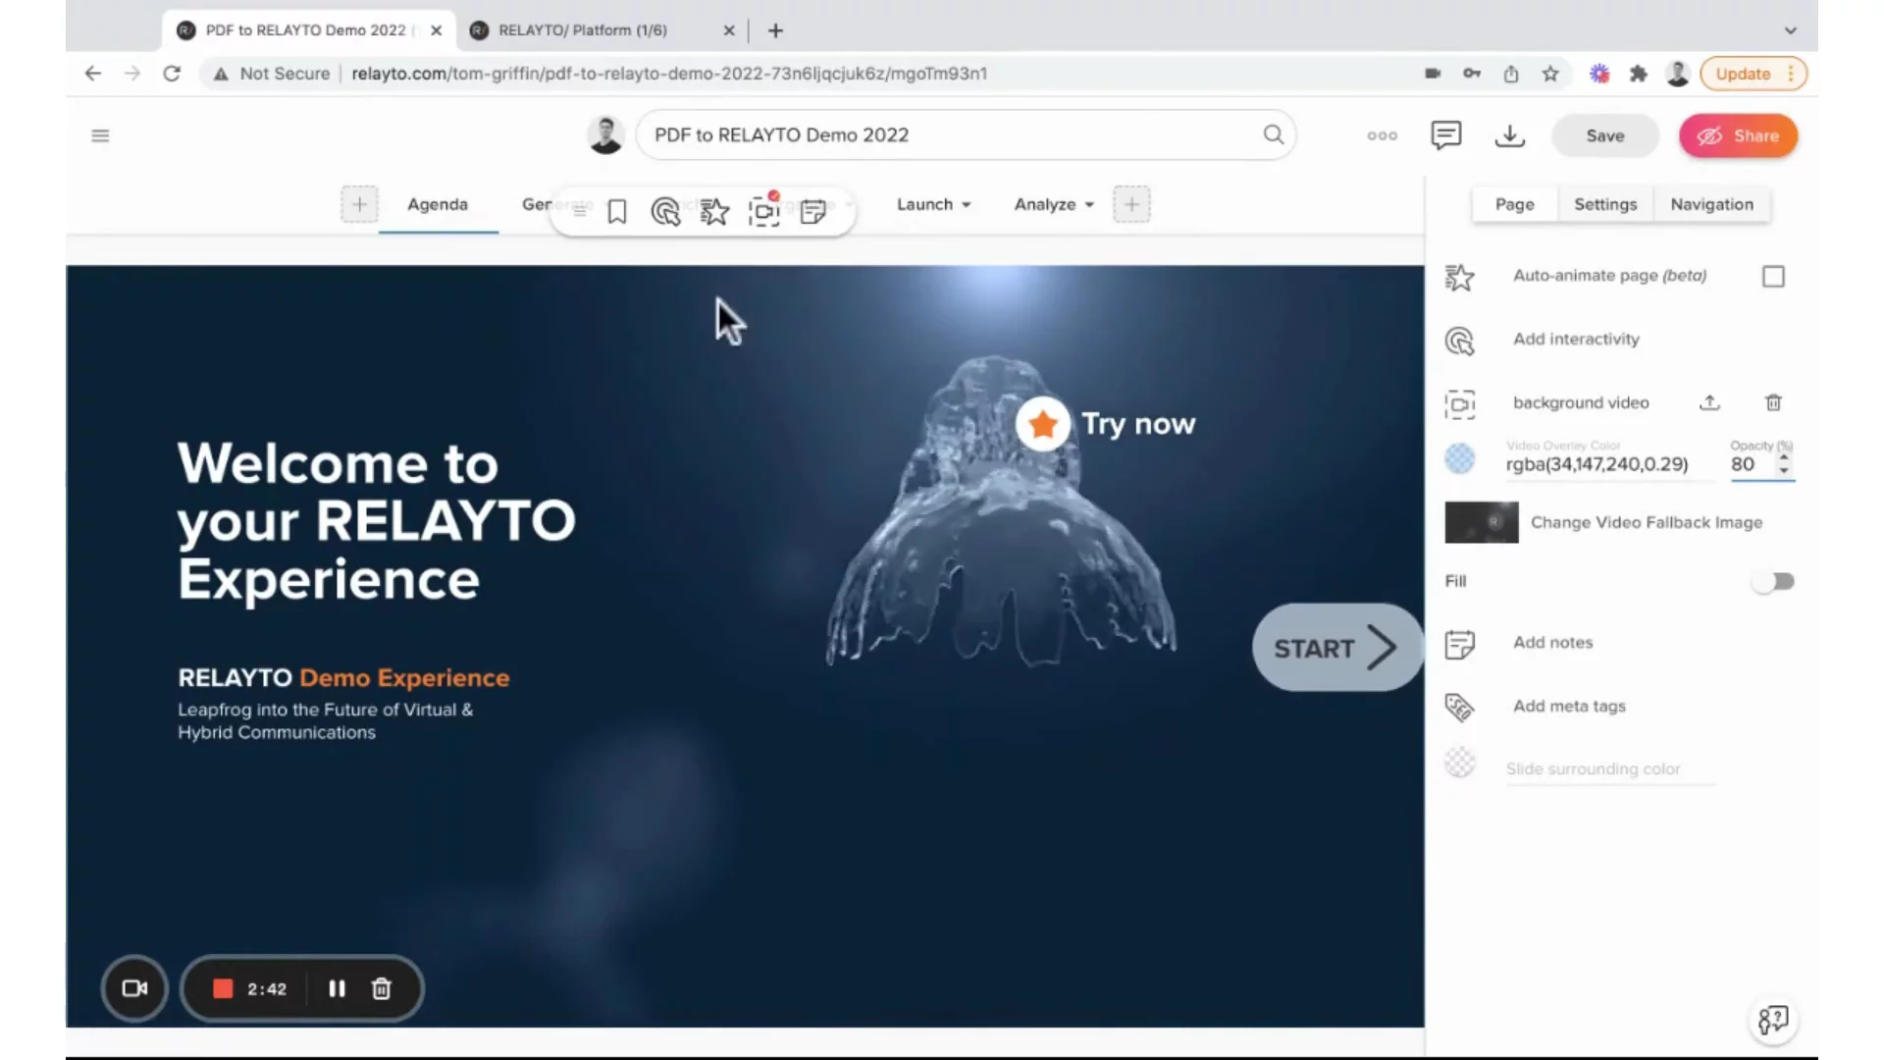This screenshot has height=1060, width=1884.
Task: Click the bookmark icon in floating toolbar
Action: [616, 211]
